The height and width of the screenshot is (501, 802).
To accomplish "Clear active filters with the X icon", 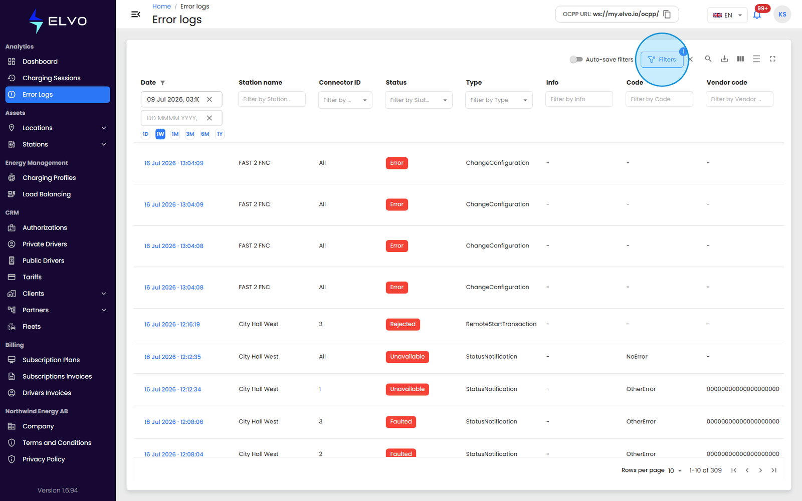I will [x=691, y=59].
